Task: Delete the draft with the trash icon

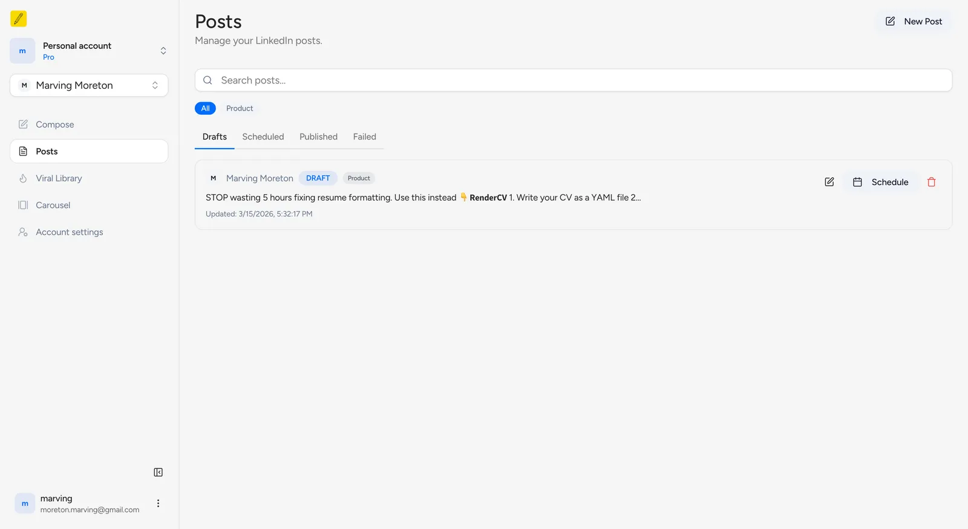Action: tap(932, 182)
